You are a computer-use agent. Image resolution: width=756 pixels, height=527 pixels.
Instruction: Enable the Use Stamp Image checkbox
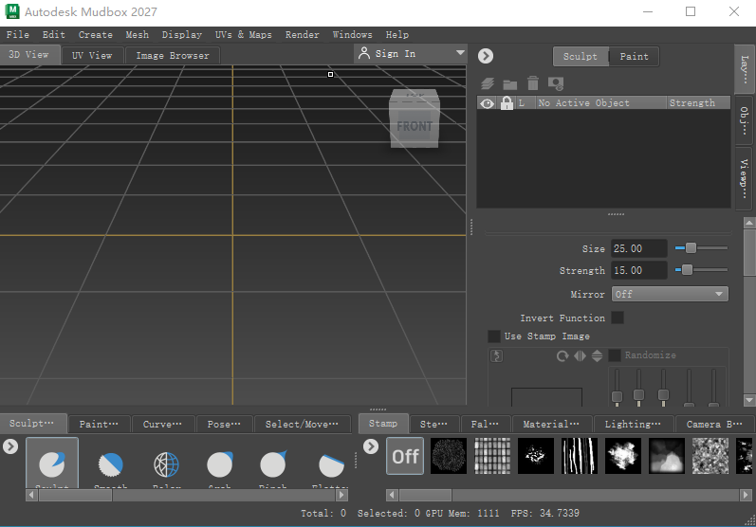coord(494,336)
